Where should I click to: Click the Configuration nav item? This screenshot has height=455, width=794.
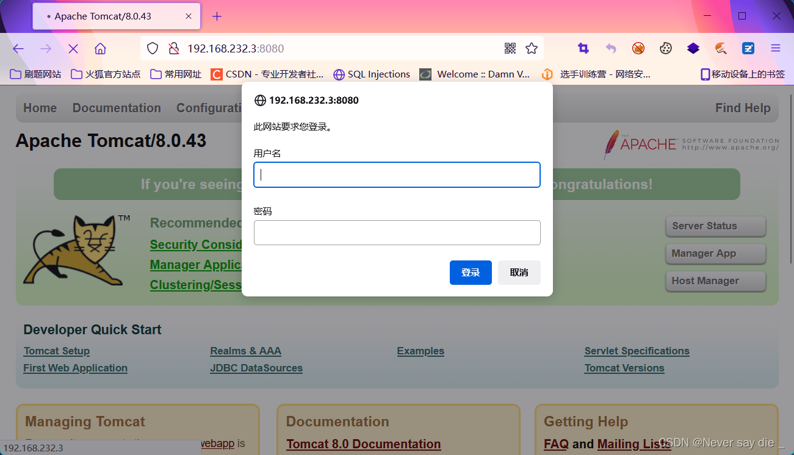pyautogui.click(x=210, y=108)
